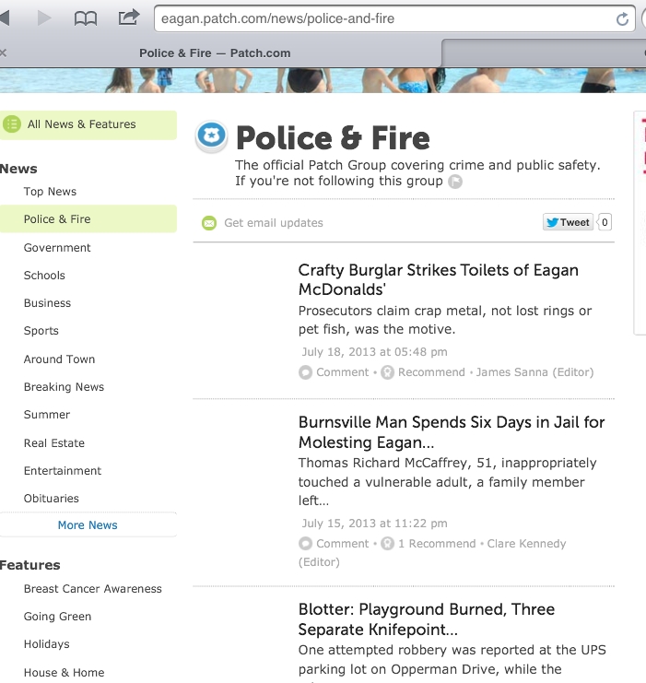Open the Going Green feature
This screenshot has width=646, height=683.
point(57,617)
